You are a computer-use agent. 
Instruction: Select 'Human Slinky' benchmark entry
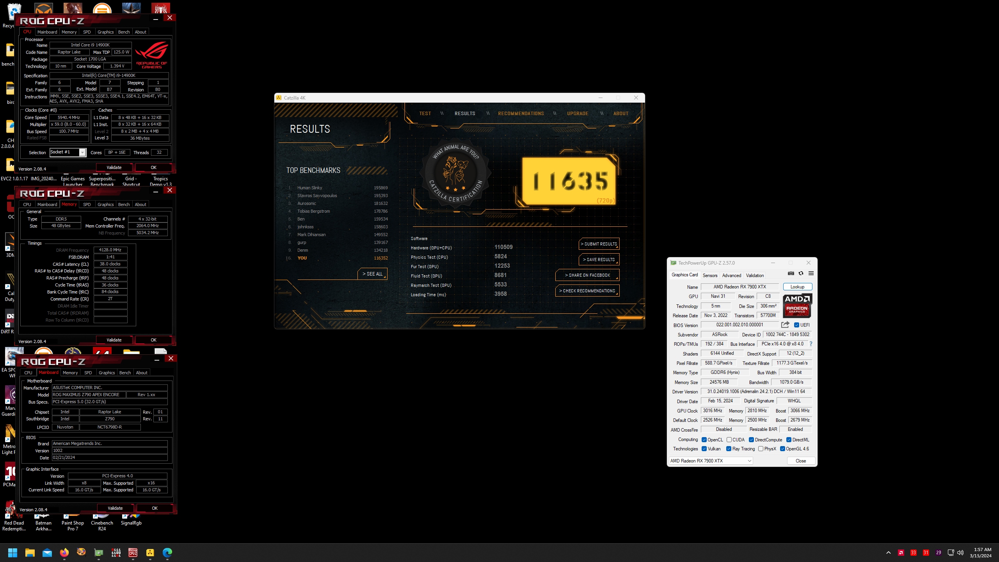point(338,188)
